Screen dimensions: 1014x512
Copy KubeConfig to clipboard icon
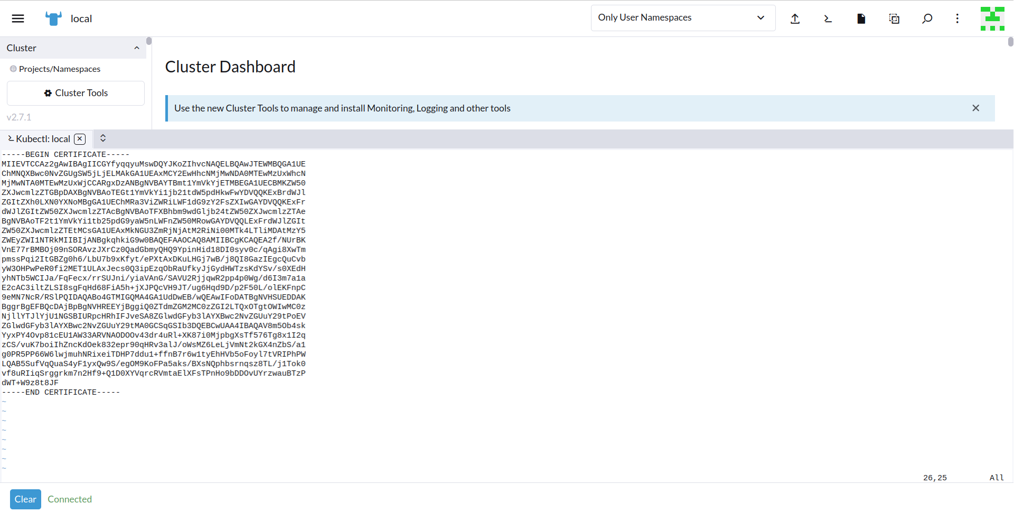894,18
